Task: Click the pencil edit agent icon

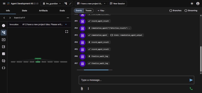Action: tap(70, 3)
